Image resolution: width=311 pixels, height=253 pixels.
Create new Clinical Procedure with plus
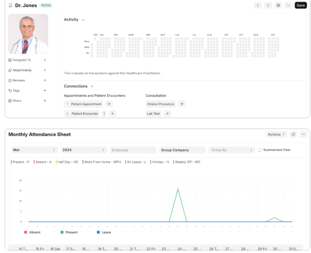point(182,104)
